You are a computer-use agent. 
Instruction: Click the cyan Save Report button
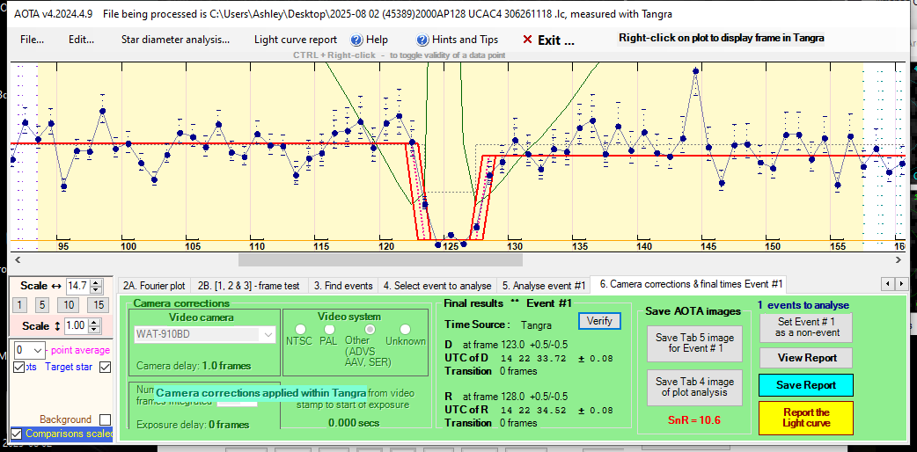coord(806,385)
